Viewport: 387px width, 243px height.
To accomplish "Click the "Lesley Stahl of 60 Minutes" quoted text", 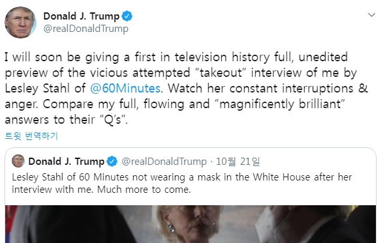I will [70, 177].
